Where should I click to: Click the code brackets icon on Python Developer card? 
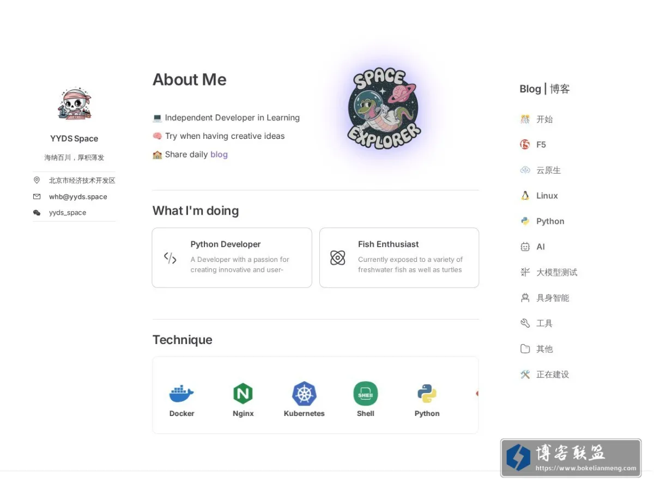pos(170,258)
